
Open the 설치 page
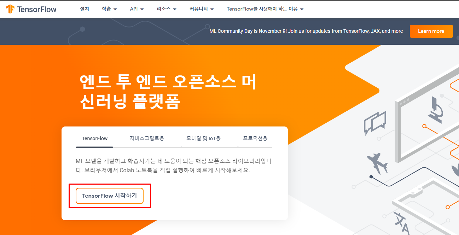[85, 9]
